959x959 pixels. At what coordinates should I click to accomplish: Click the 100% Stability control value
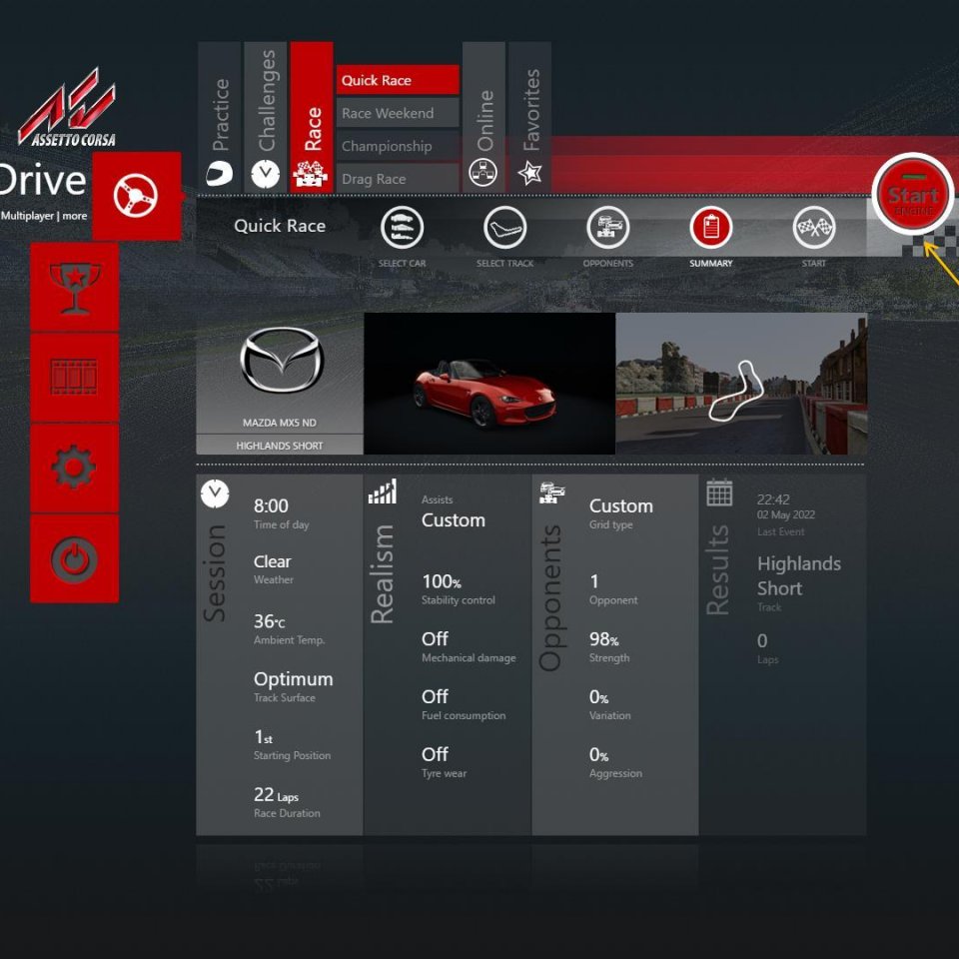tap(441, 581)
